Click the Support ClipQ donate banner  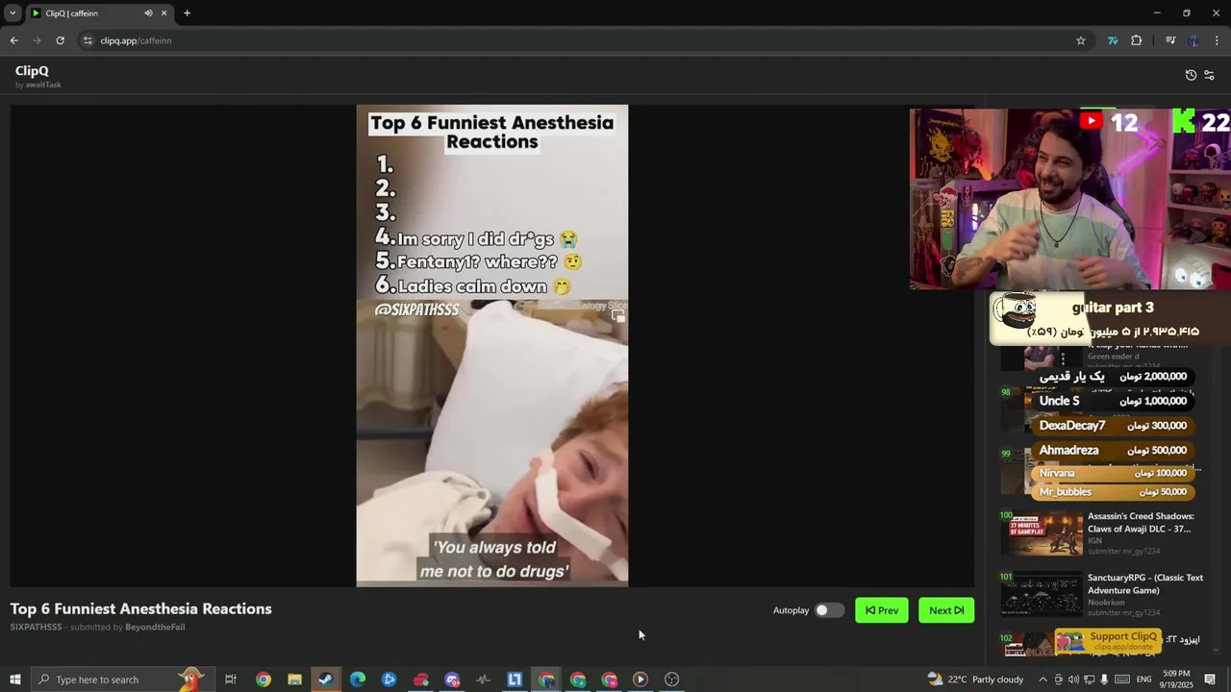(x=1109, y=641)
